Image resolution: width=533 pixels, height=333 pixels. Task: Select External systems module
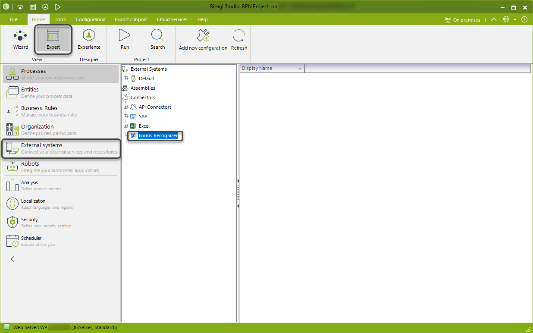61,148
